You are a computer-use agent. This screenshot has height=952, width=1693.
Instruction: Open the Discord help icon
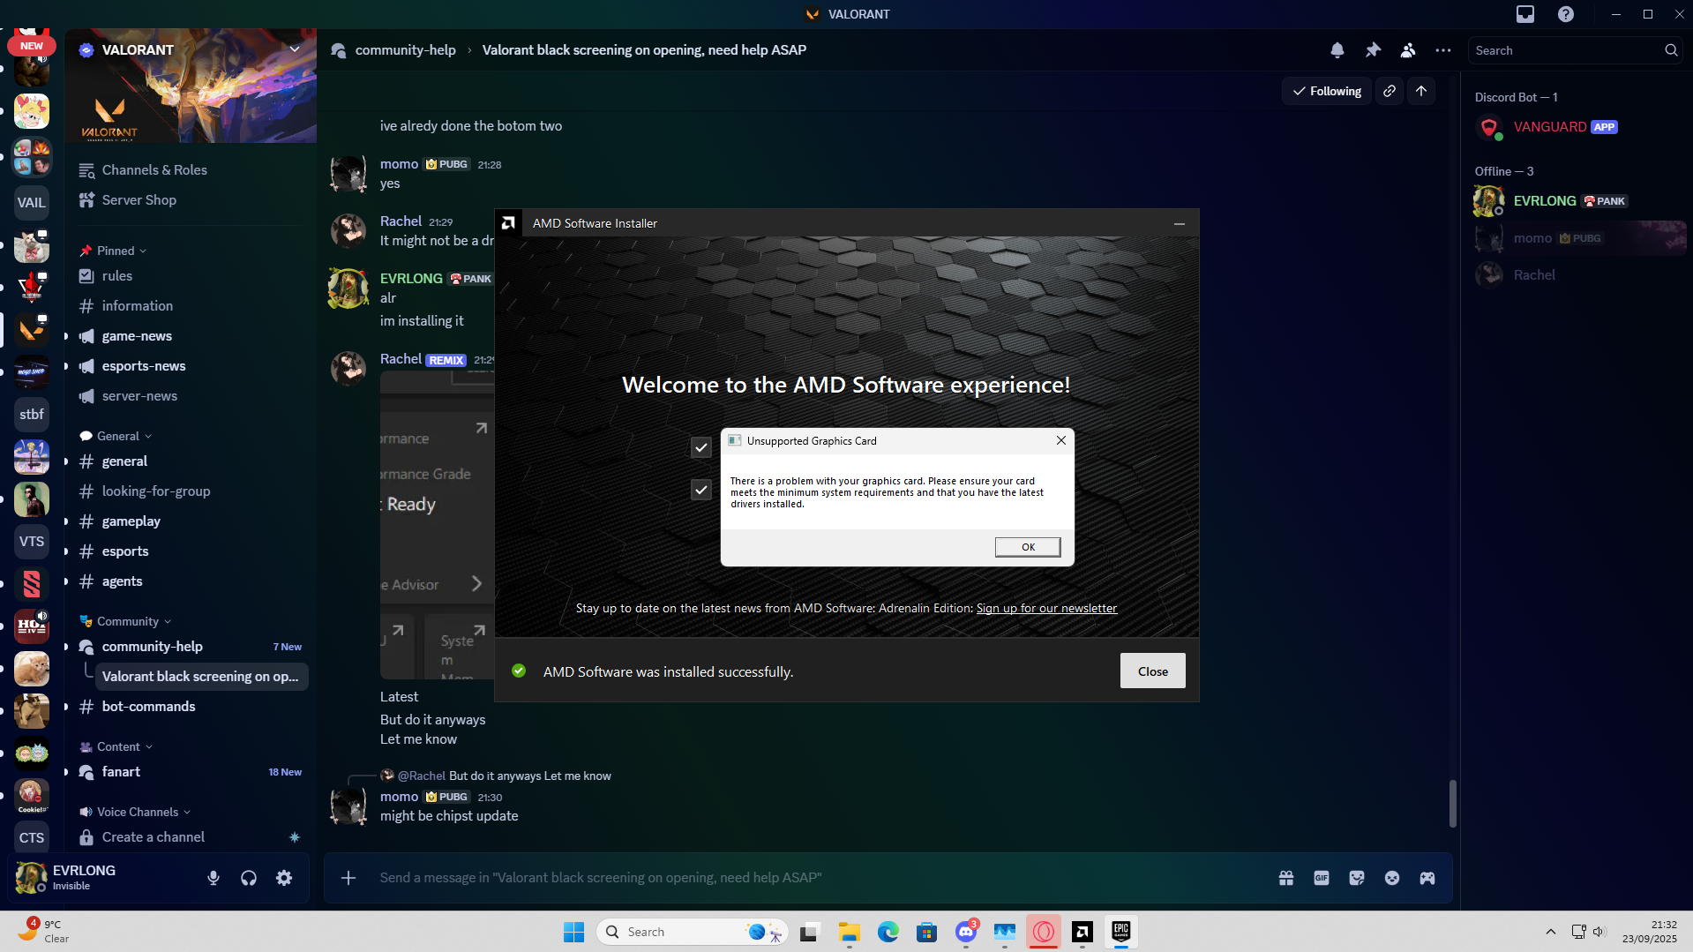1566,14
